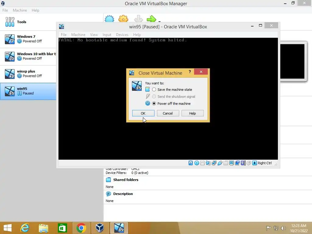Image resolution: width=312 pixels, height=234 pixels.
Task: Open File Explorer from taskbar
Action: pyautogui.click(x=43, y=228)
